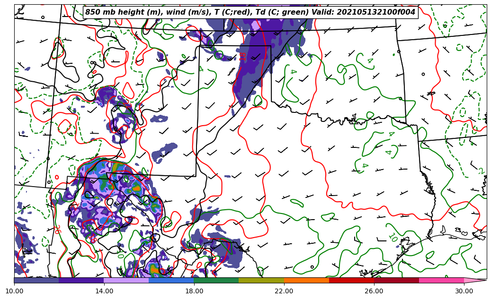Choose the orange 22–24 colorbar segment
Screen dimensions: 491x299
(x=306, y=280)
